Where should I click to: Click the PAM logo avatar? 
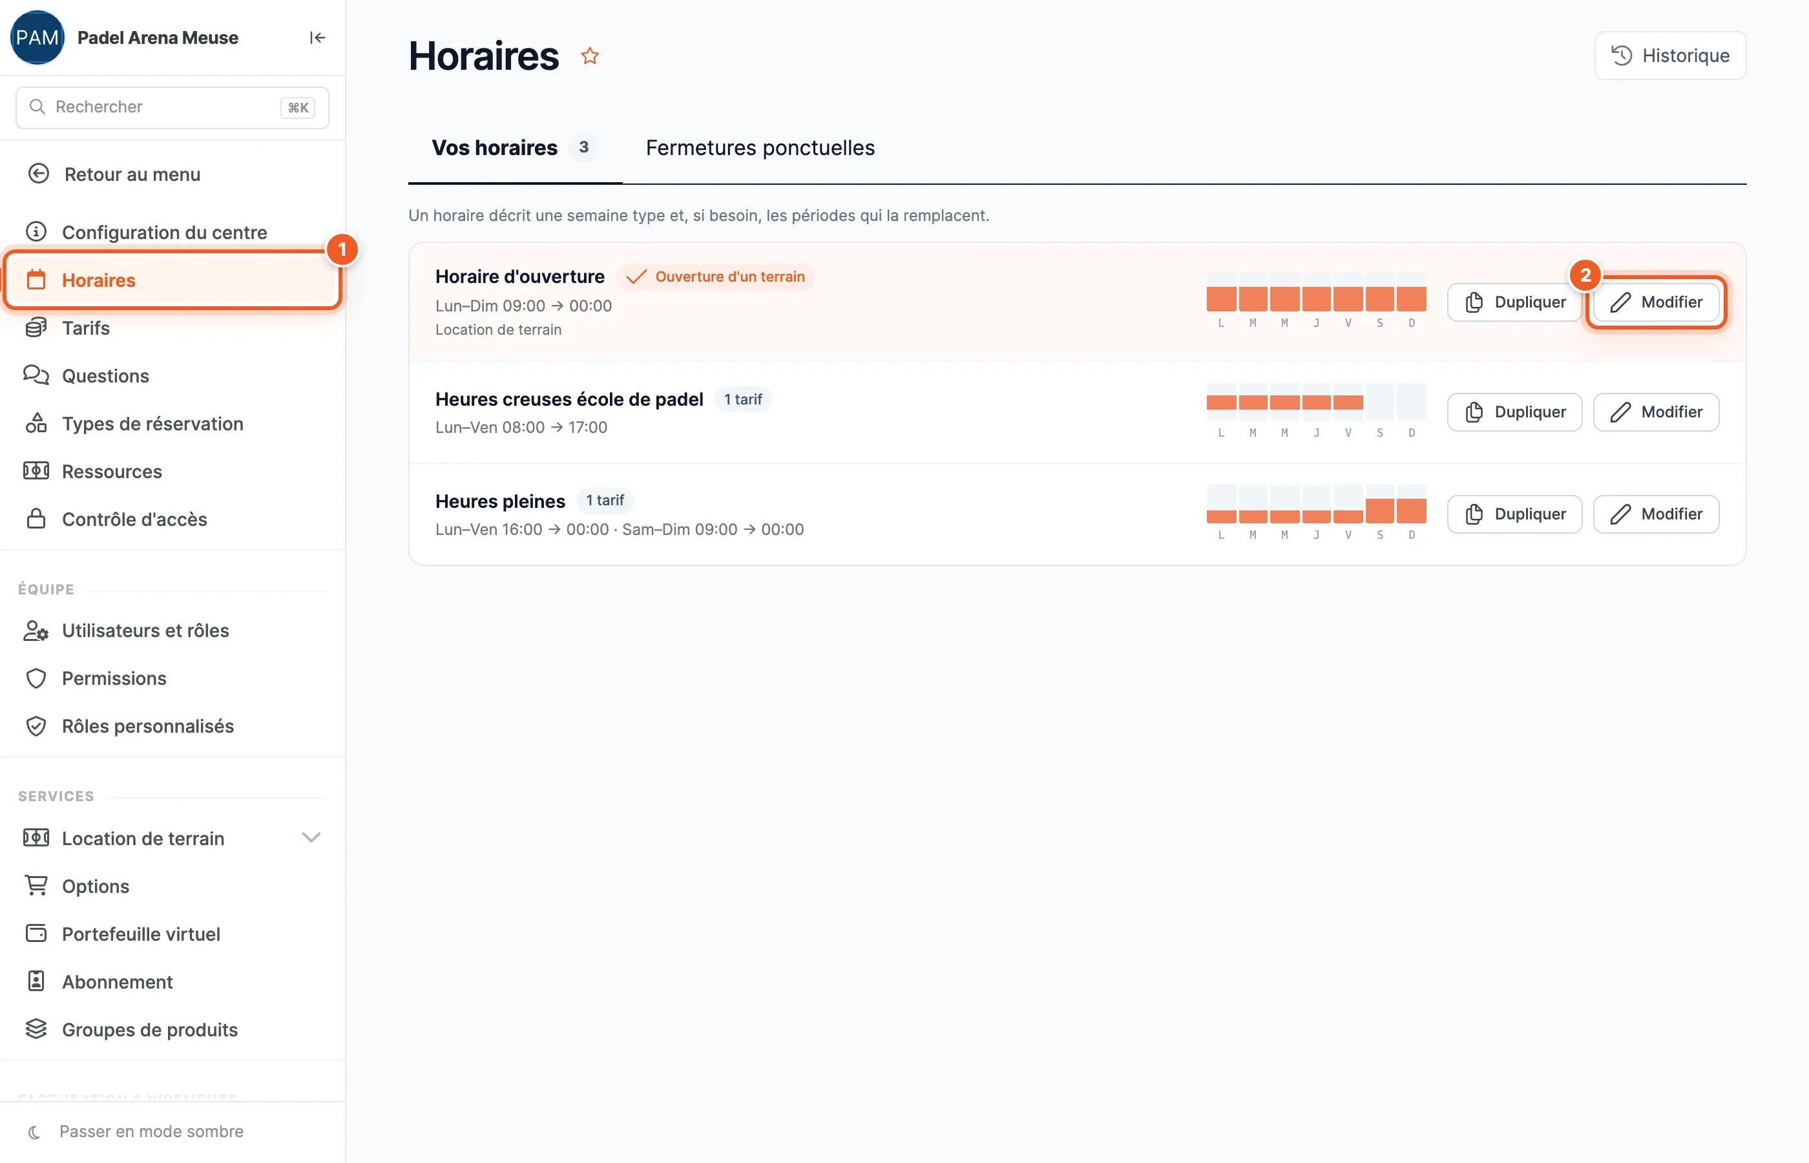pyautogui.click(x=37, y=37)
